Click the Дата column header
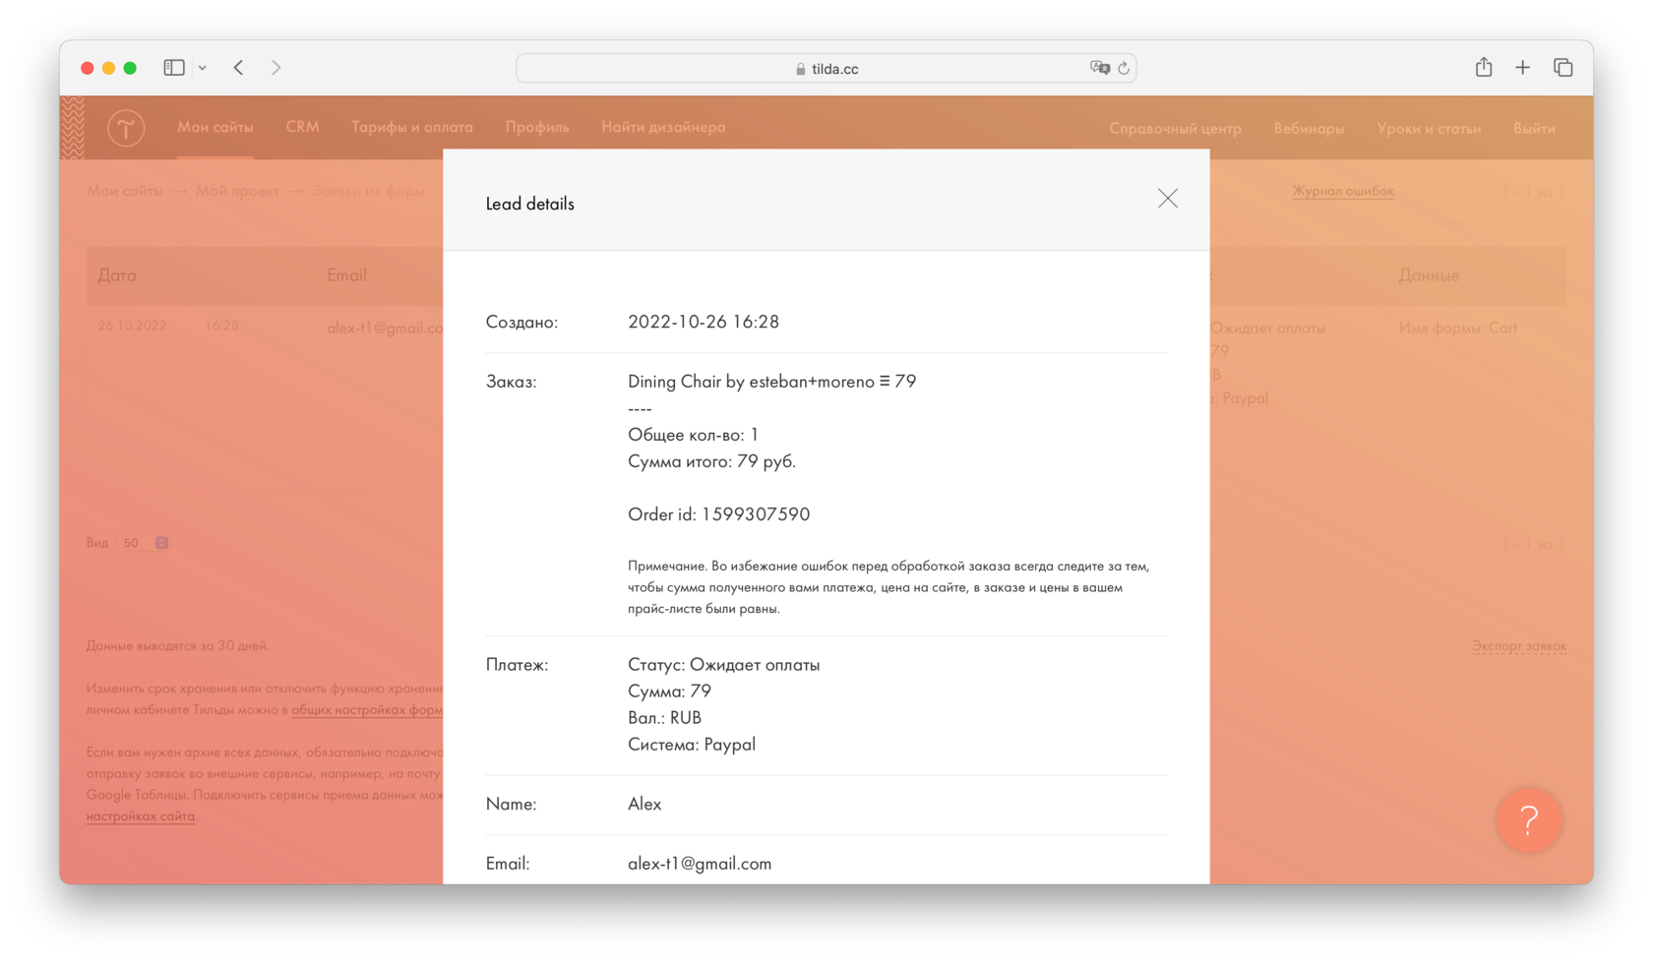 click(117, 275)
